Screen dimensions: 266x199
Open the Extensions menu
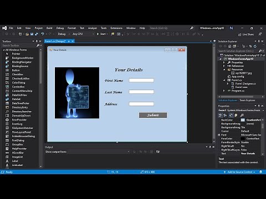116,28
